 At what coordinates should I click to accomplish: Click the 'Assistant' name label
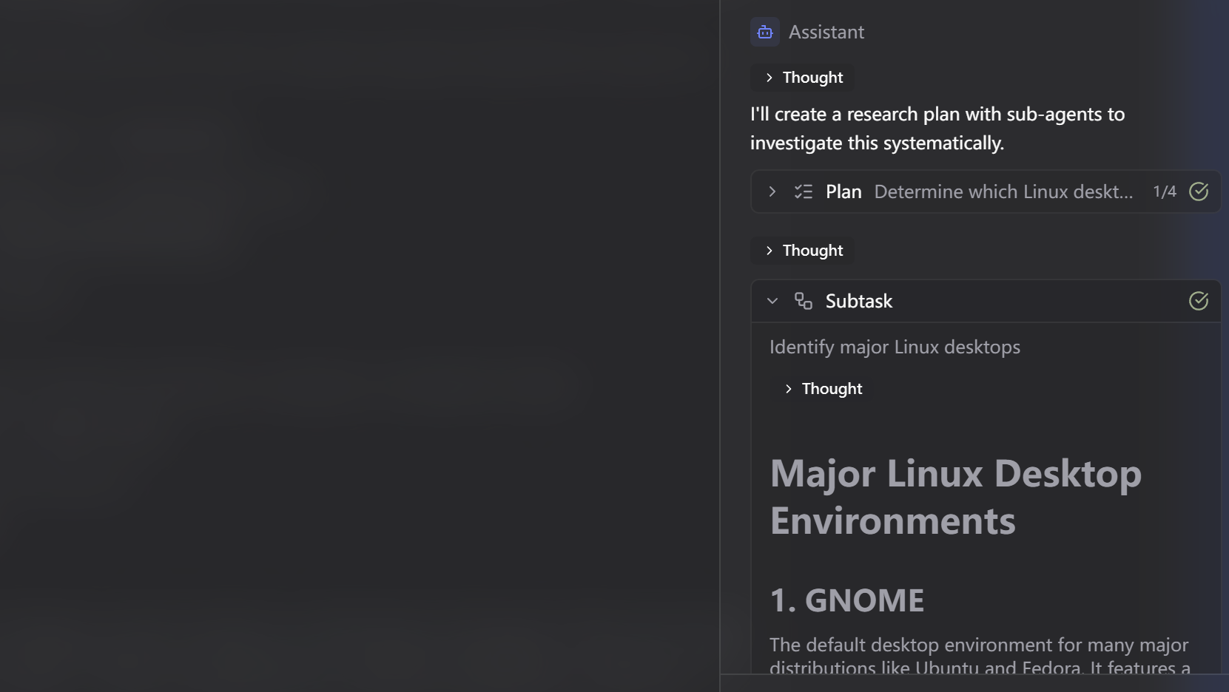tap(826, 32)
